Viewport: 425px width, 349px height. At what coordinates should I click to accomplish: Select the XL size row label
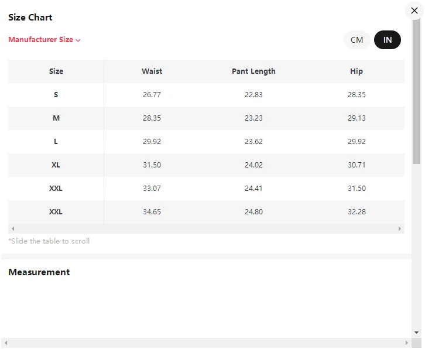coord(56,165)
